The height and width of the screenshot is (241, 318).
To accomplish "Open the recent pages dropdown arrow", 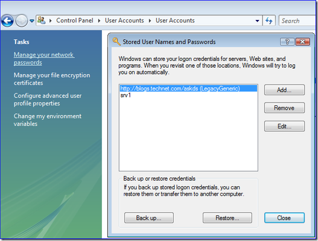I will point(32,20).
